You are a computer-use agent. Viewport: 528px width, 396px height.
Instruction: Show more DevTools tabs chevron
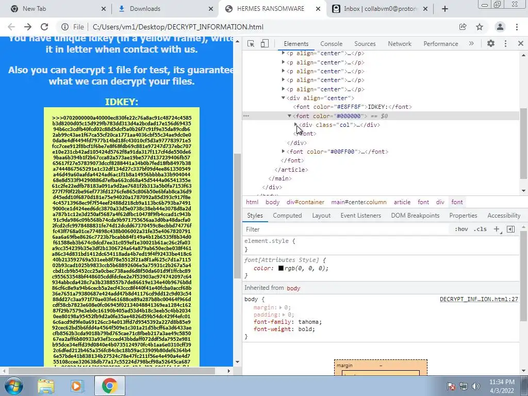pos(471,43)
